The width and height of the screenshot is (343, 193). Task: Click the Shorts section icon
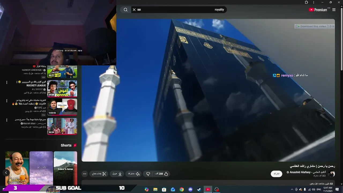(x=75, y=145)
